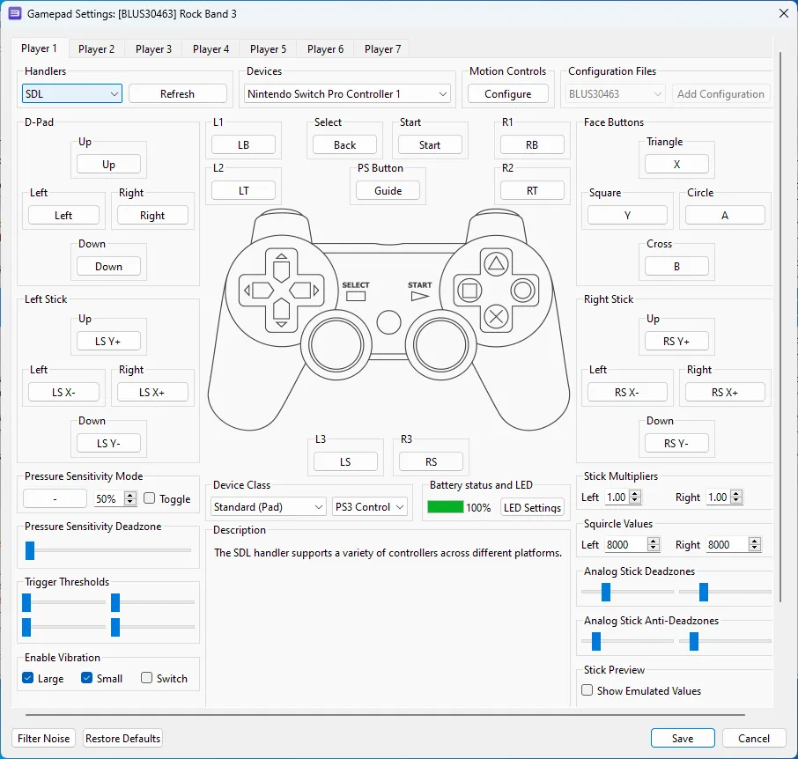Click the green battery status indicator

pos(445,507)
